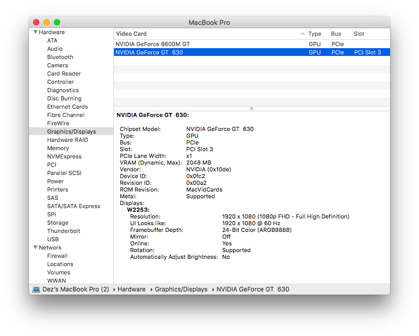
Task: Select Locations under Network
Action: (x=60, y=264)
